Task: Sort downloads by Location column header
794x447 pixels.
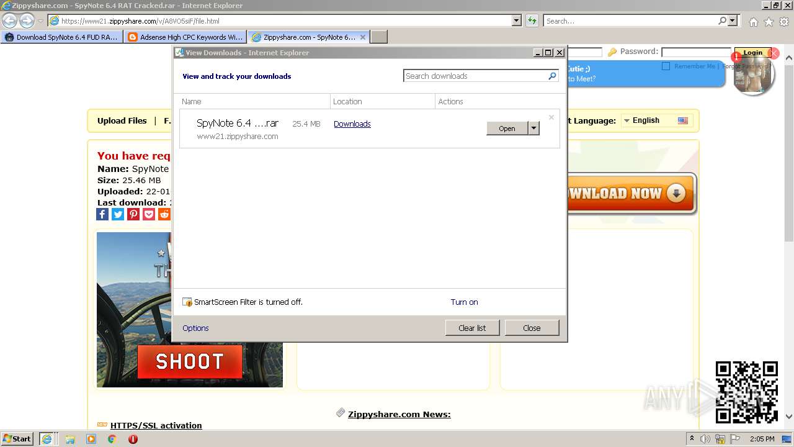Action: [383, 101]
